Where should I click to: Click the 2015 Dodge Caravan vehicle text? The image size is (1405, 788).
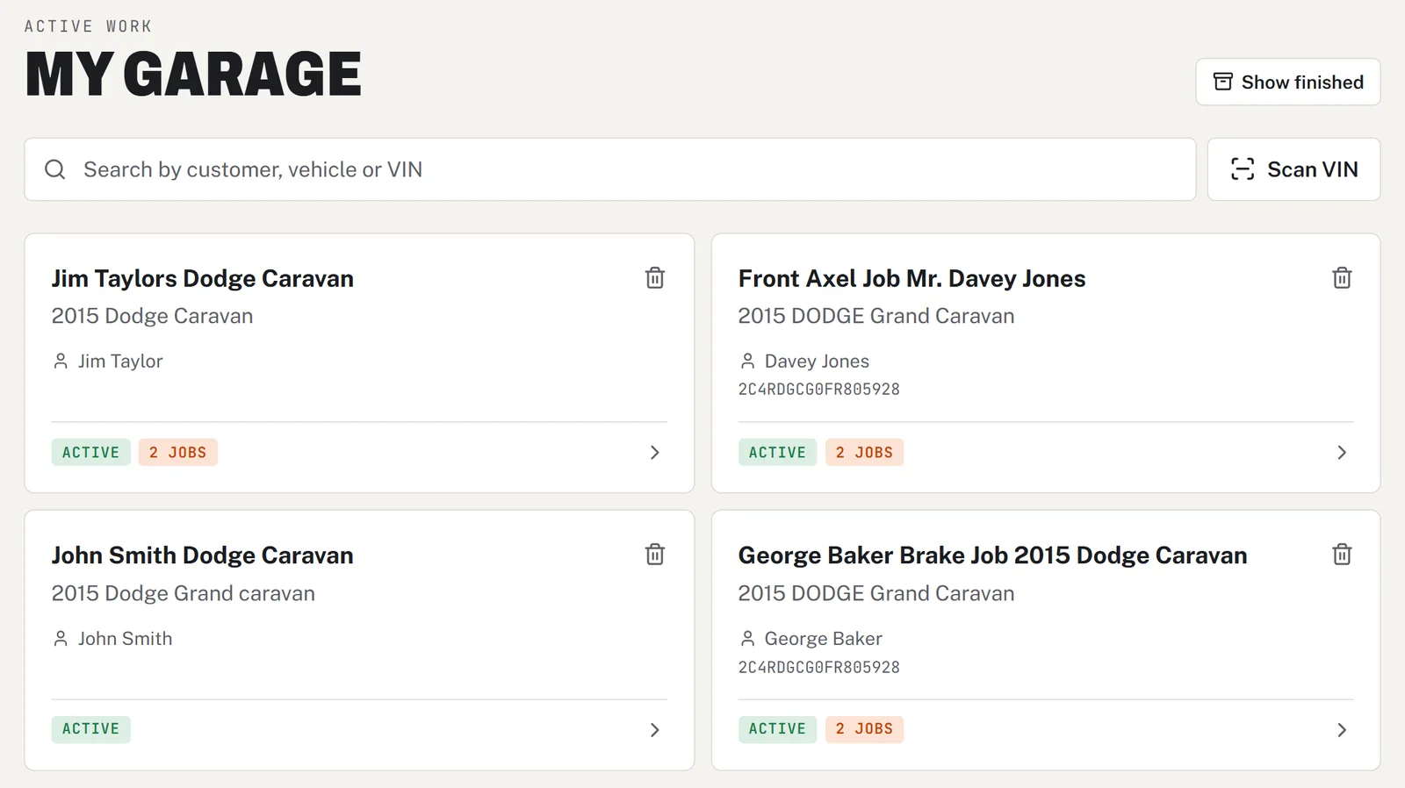pyautogui.click(x=152, y=316)
